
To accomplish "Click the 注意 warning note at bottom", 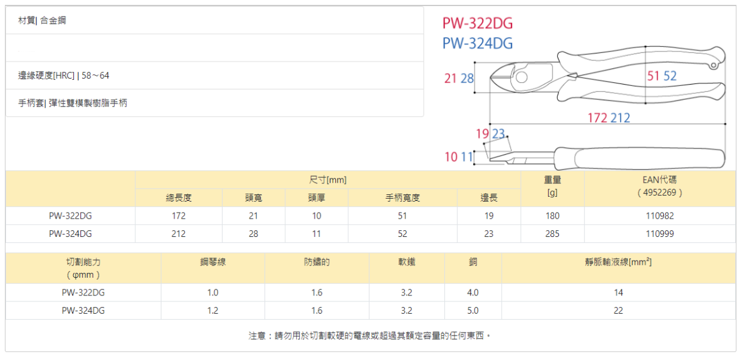I will (370, 336).
